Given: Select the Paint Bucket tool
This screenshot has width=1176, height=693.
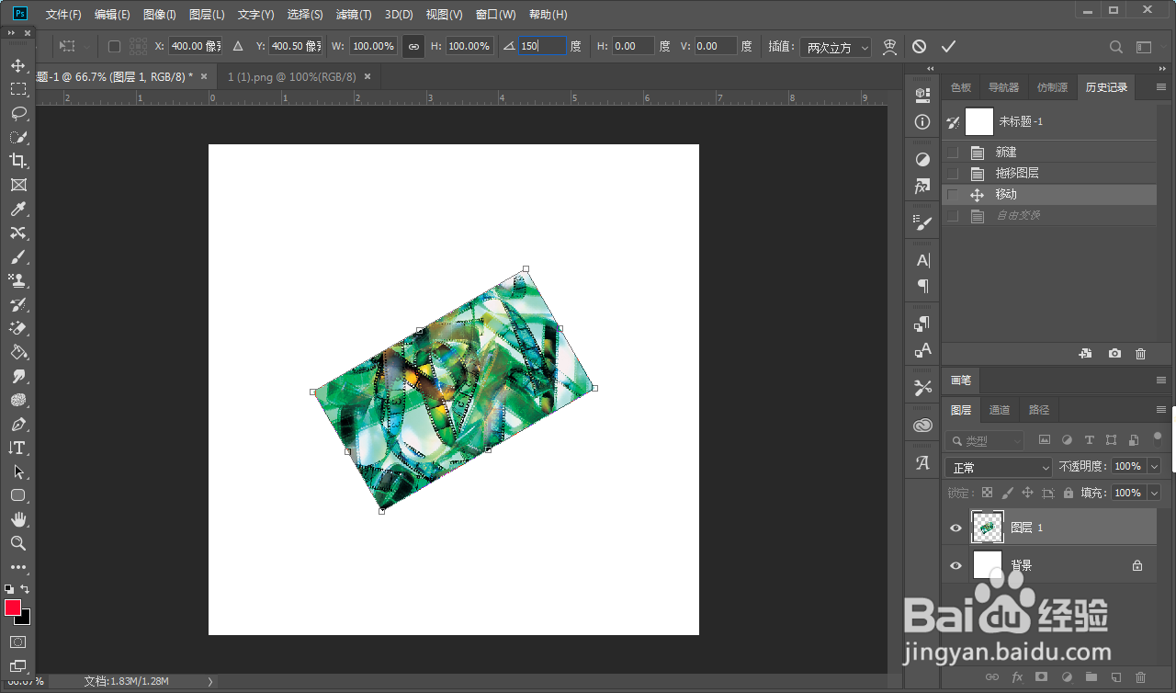Looking at the screenshot, I should tap(17, 353).
